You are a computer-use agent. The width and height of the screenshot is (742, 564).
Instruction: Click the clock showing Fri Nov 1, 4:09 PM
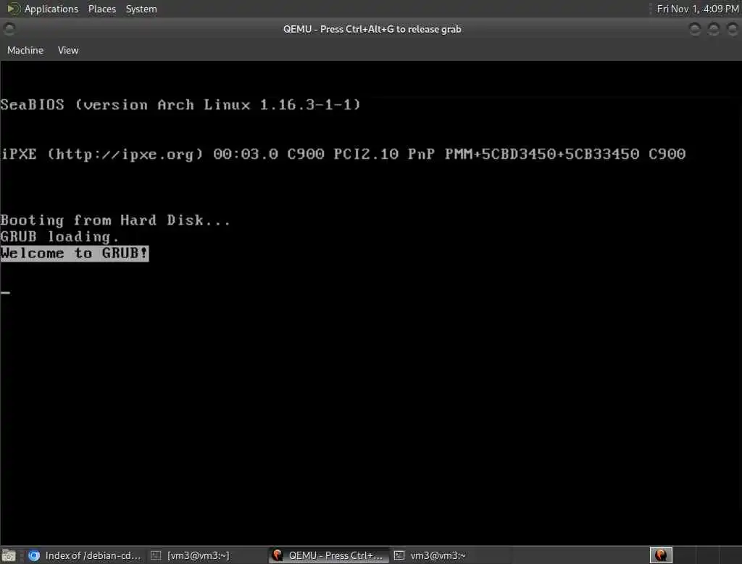pos(698,9)
